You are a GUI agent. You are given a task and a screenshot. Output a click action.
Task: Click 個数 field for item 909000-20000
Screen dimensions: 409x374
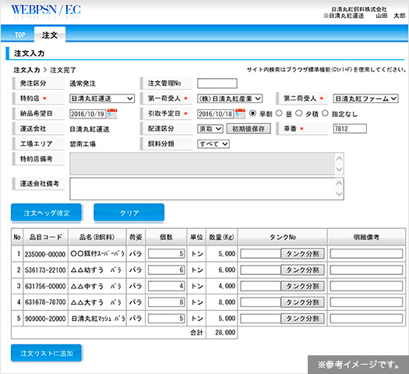click(167, 319)
